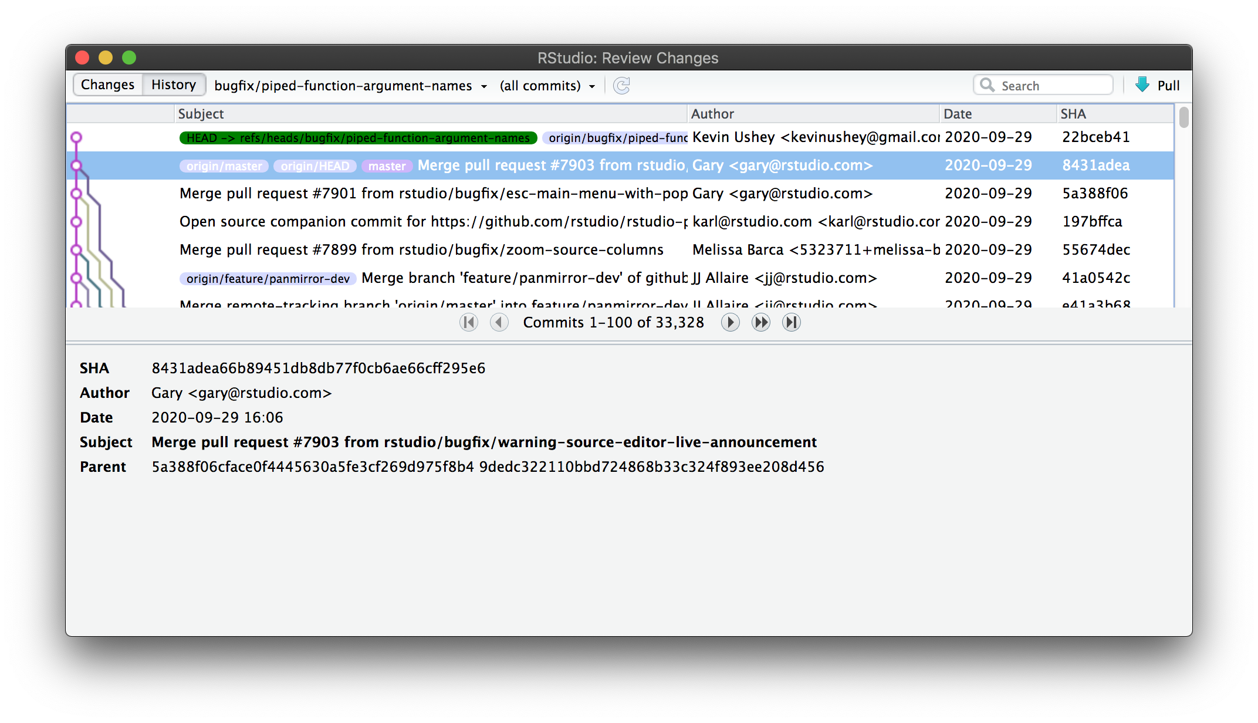The image size is (1258, 723).
Task: Open the (all commits) filter dropdown
Action: (x=547, y=86)
